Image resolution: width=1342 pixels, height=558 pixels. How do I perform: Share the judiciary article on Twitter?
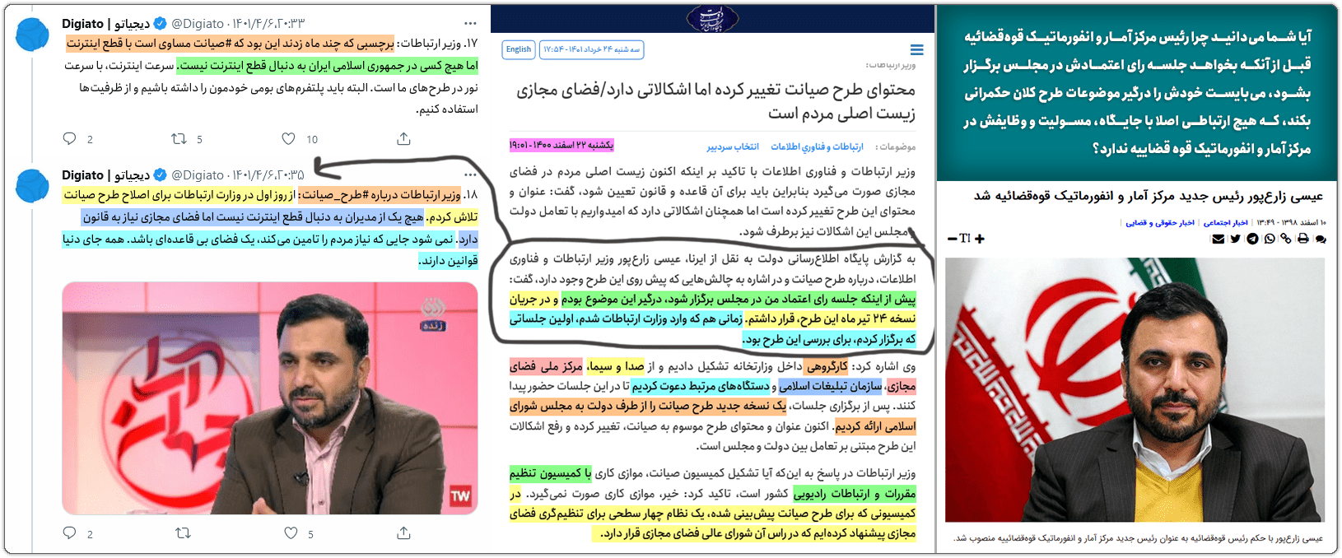pyautogui.click(x=1236, y=239)
